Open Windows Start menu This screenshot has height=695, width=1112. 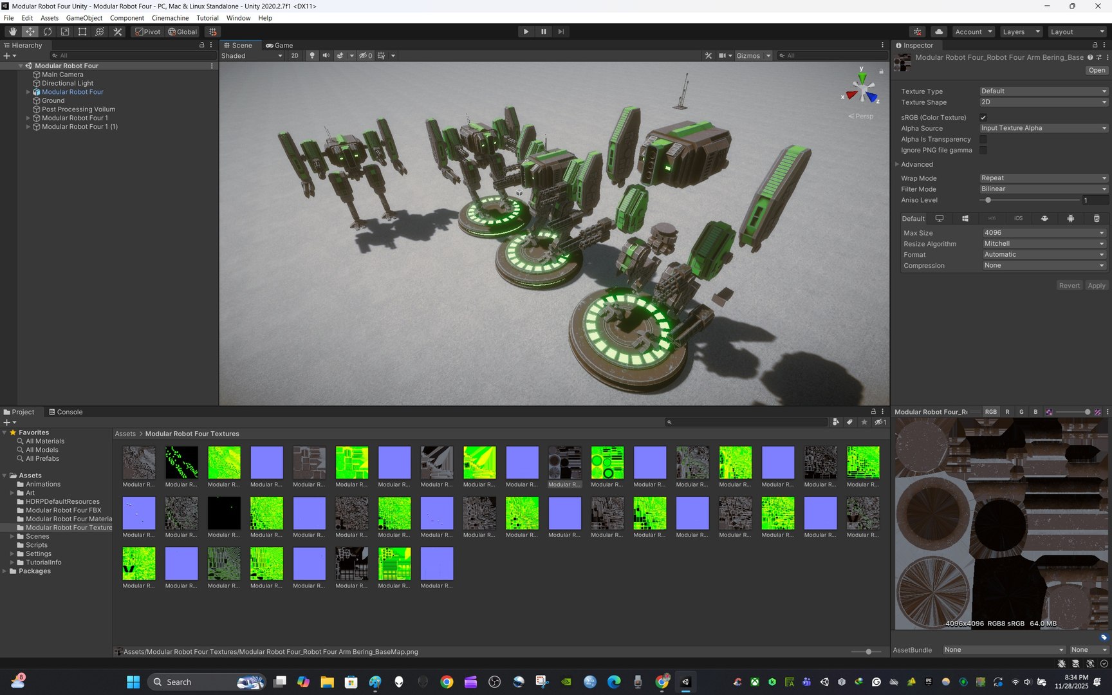point(133,682)
